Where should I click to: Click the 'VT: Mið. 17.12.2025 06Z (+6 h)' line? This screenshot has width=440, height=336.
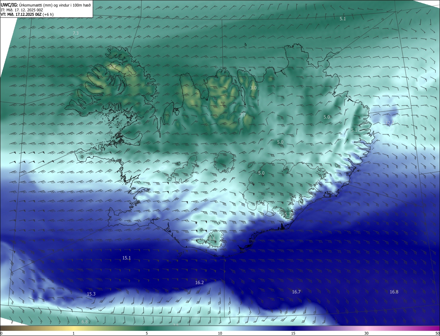pos(27,15)
